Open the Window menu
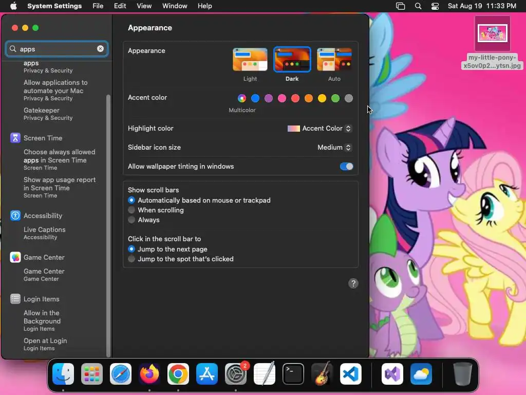 pyautogui.click(x=175, y=6)
